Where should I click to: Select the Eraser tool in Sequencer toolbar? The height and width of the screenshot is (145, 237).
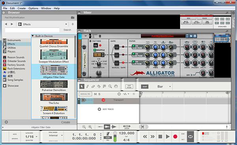(93, 86)
